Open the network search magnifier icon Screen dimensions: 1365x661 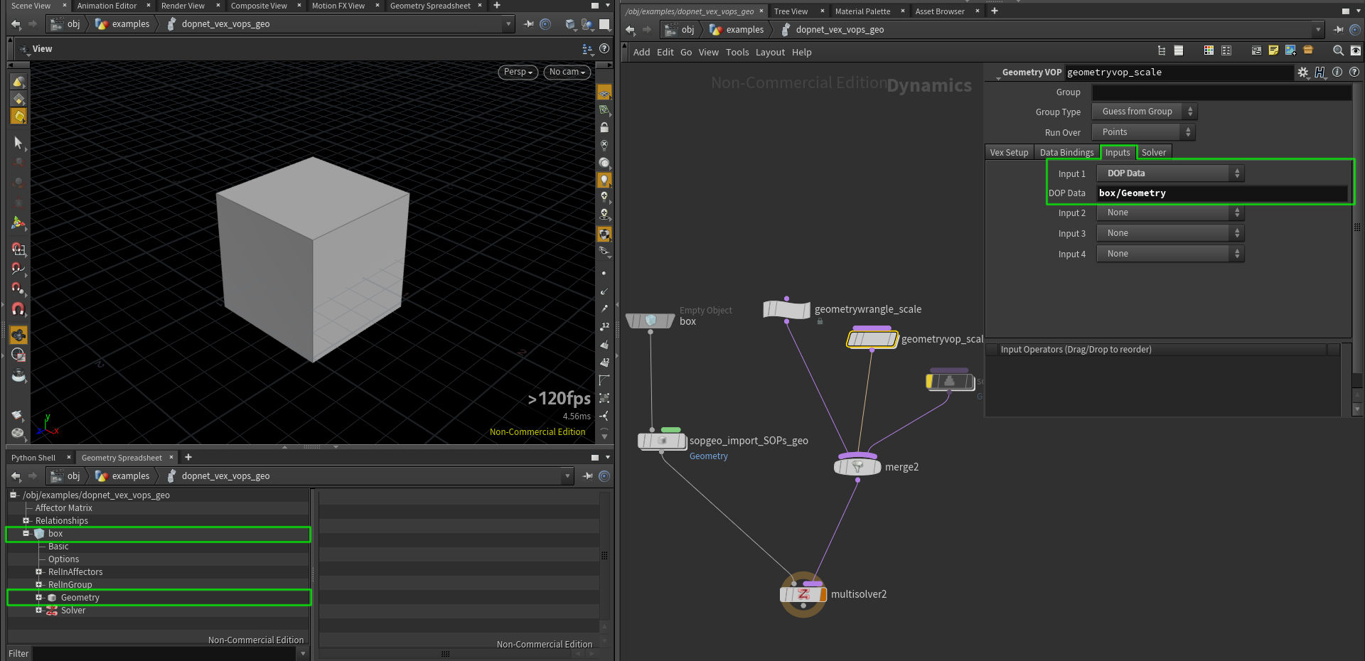1338,50
